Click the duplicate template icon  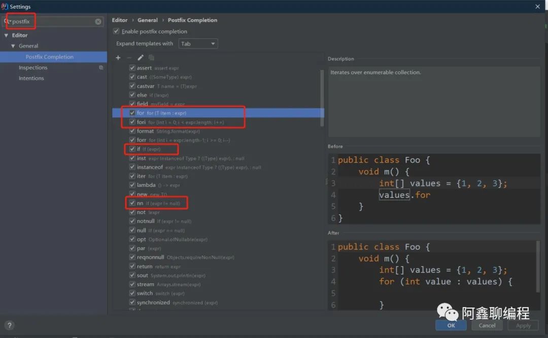(x=151, y=58)
